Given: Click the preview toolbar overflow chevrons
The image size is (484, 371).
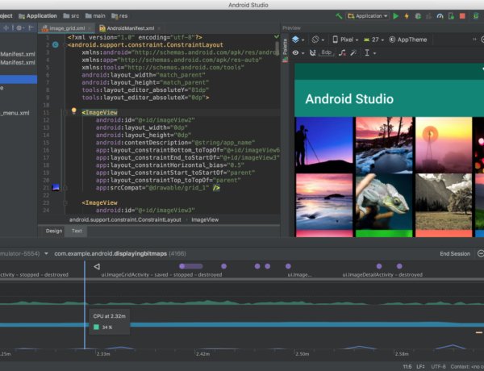Looking at the screenshot, I should tap(474, 40).
